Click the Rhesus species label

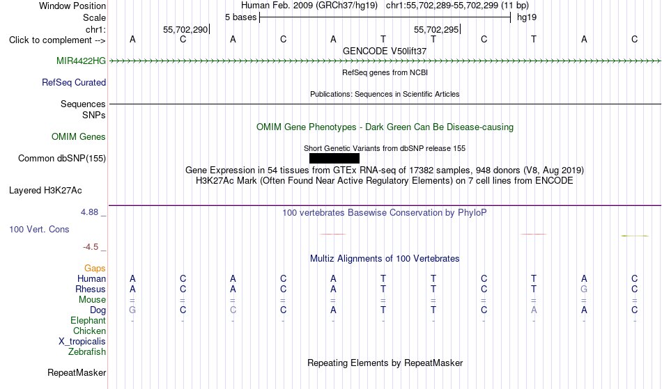coord(91,289)
